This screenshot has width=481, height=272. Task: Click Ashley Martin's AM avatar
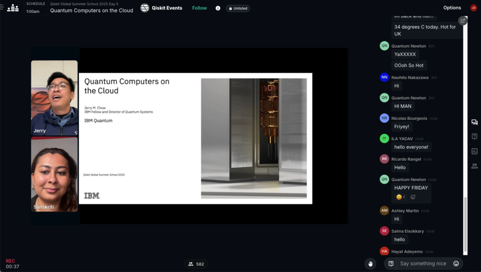coord(384,210)
